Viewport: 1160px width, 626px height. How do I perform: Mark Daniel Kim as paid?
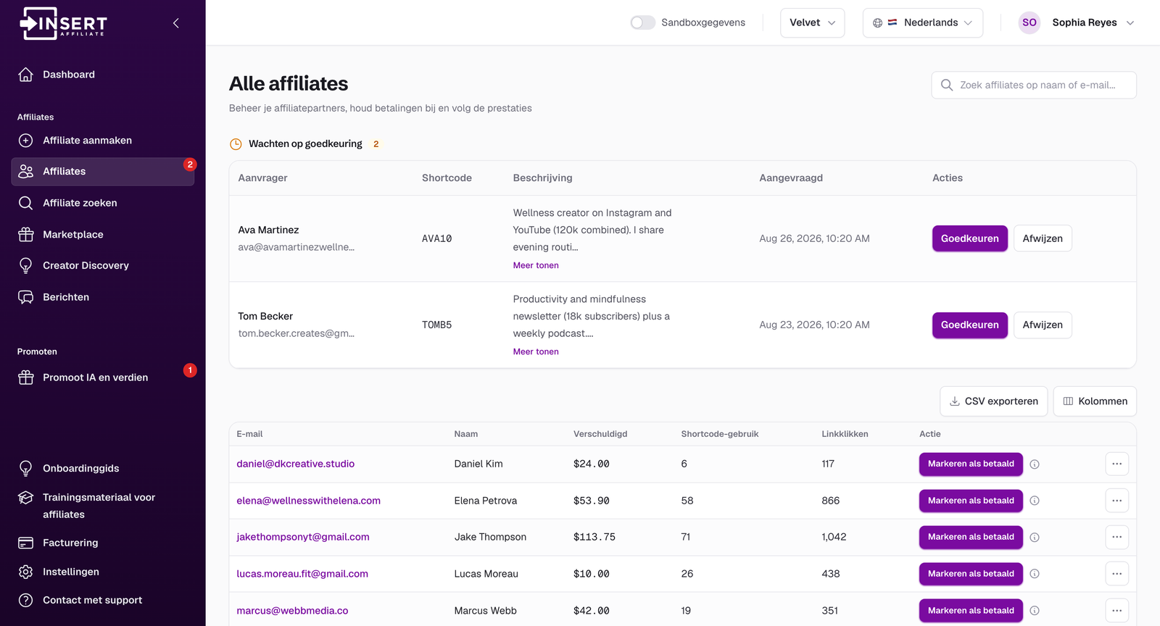click(x=971, y=464)
